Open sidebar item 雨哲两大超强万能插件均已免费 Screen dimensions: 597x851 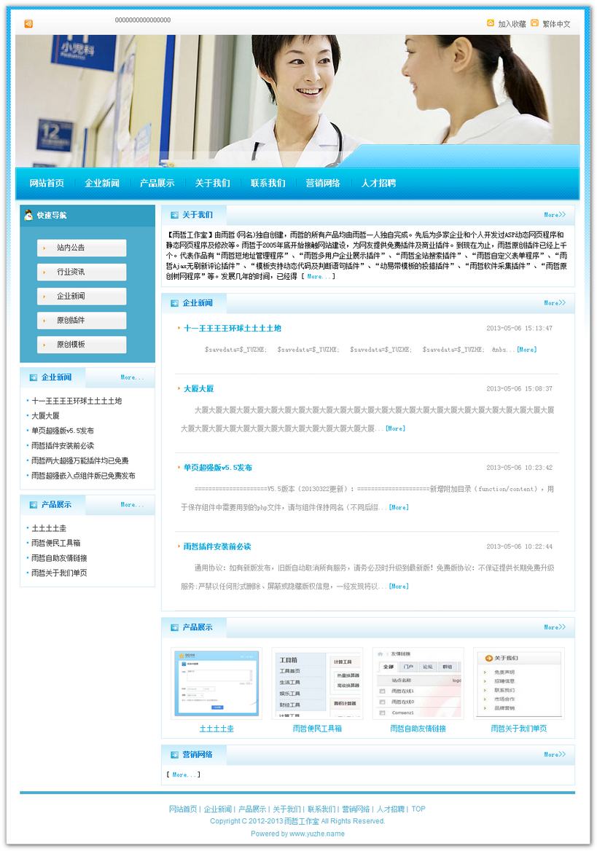pyautogui.click(x=80, y=460)
